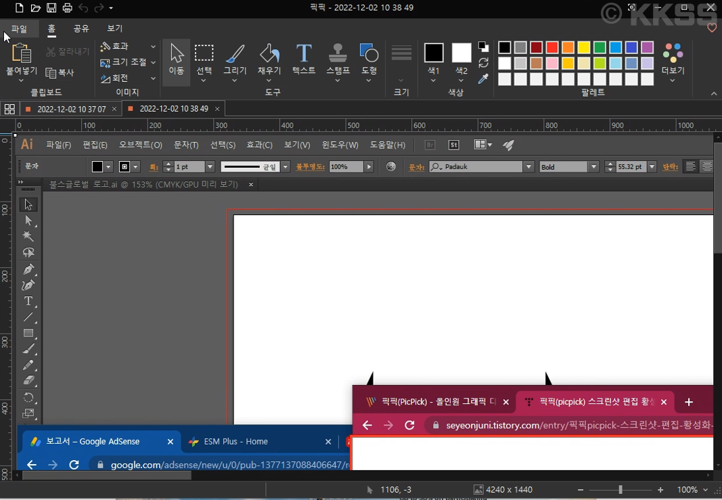
Task: Click the heart icon in top right
Action: pos(712,28)
